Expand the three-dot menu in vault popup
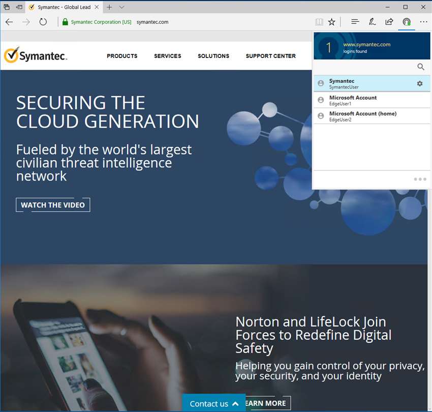The width and height of the screenshot is (432, 412). (420, 179)
